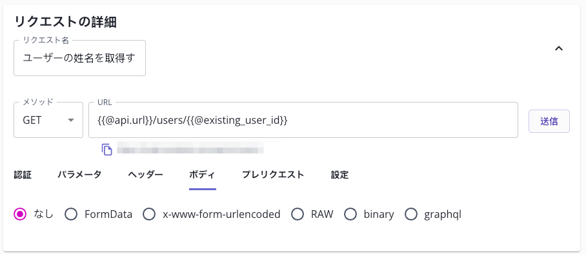Switch to the 認証 tab
Viewport: 586px width, 254px height.
(x=23, y=175)
